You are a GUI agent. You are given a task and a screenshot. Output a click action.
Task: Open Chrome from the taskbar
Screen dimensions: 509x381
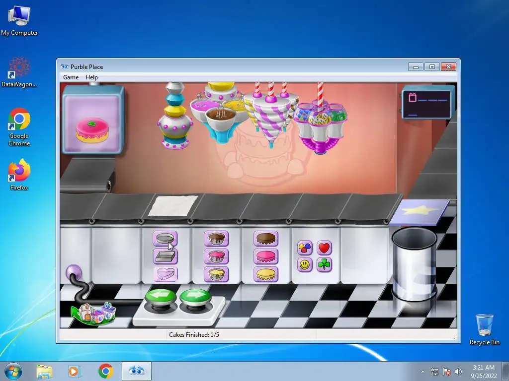click(105, 372)
